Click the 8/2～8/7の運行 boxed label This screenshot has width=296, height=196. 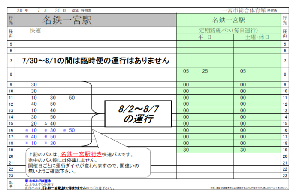point(139,114)
